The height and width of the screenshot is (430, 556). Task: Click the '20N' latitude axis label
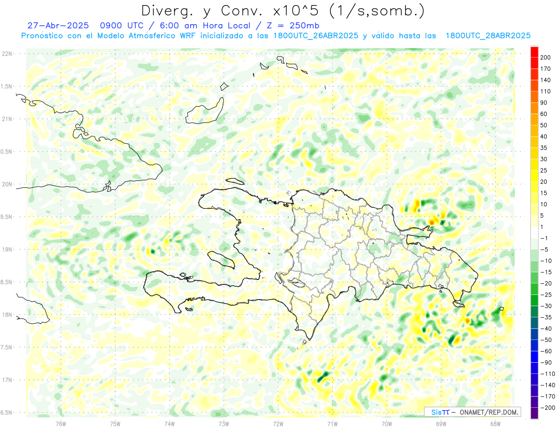[x=7, y=184]
